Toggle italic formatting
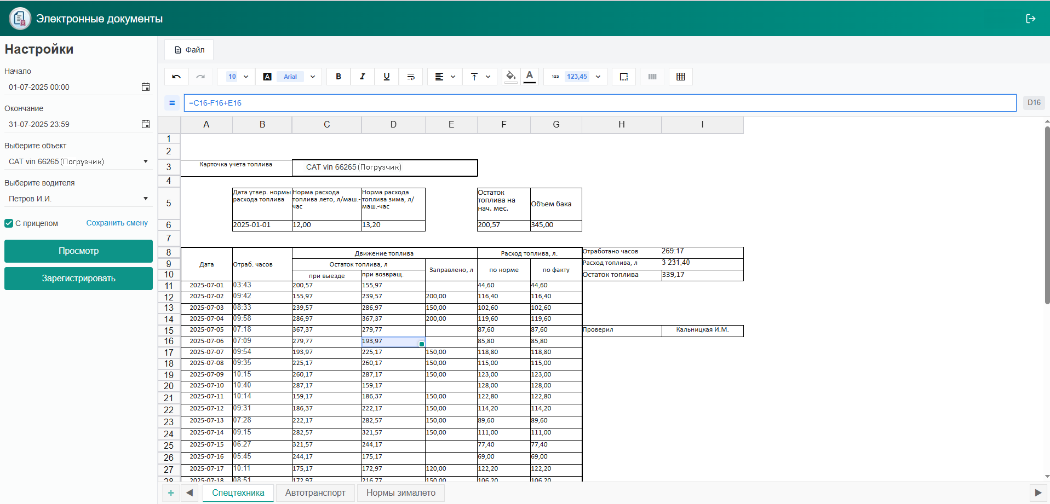1050x504 pixels. [363, 77]
